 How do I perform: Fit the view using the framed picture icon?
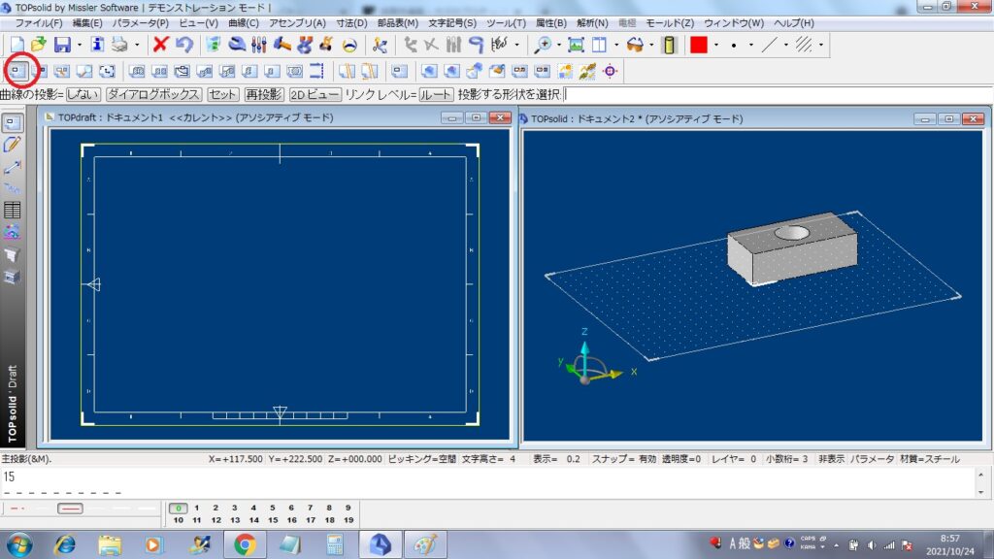(576, 45)
